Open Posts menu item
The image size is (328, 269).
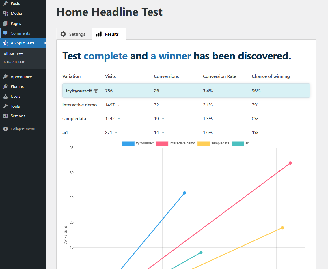click(23, 3)
